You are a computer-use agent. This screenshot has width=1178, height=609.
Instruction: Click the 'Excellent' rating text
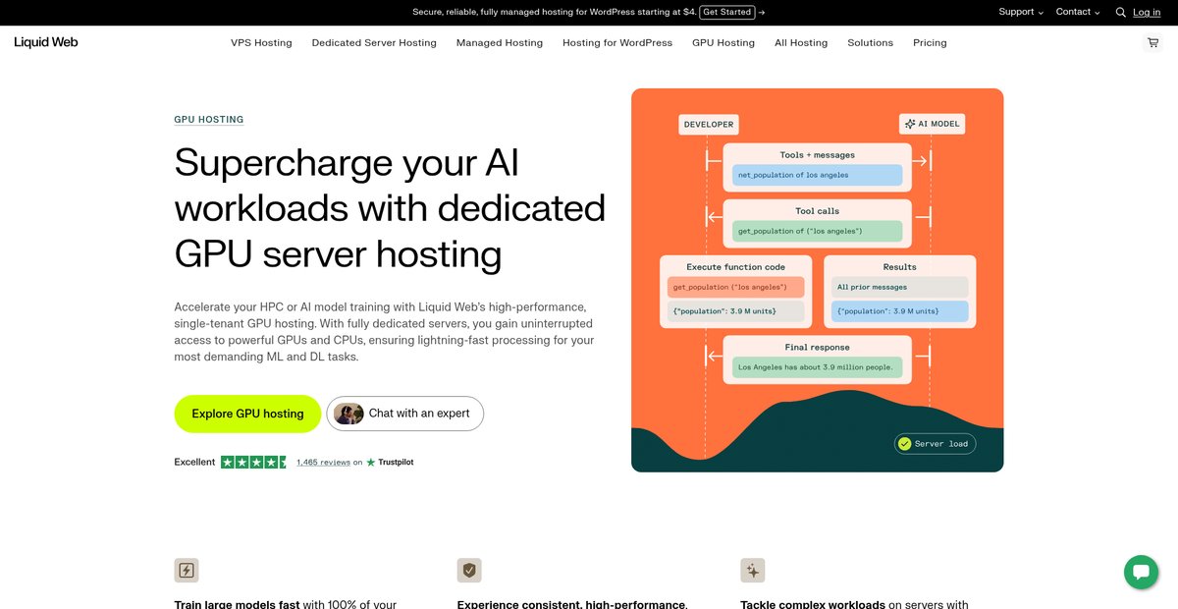pyautogui.click(x=194, y=462)
